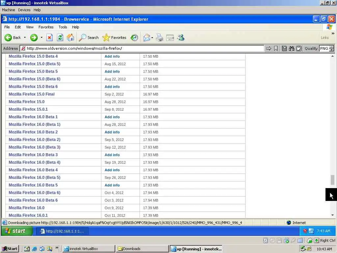This screenshot has width=337, height=253.
Task: Open the History icon
Action: tap(134, 38)
